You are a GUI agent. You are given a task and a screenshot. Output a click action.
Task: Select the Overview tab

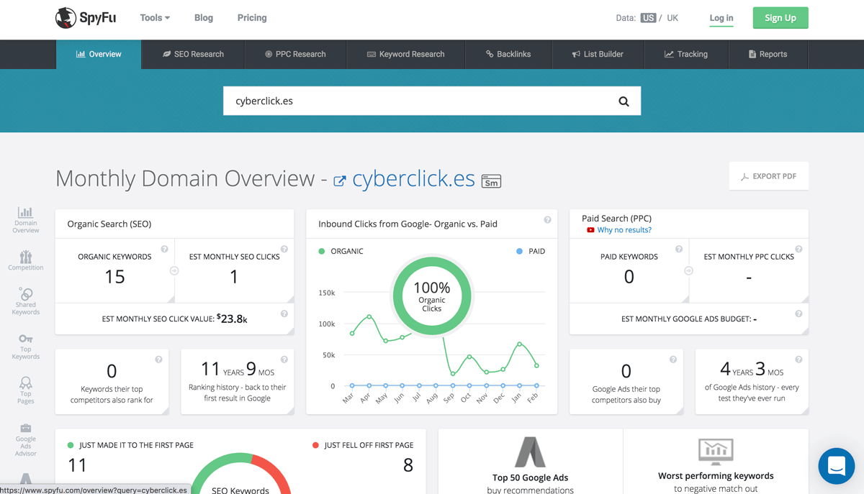point(99,54)
